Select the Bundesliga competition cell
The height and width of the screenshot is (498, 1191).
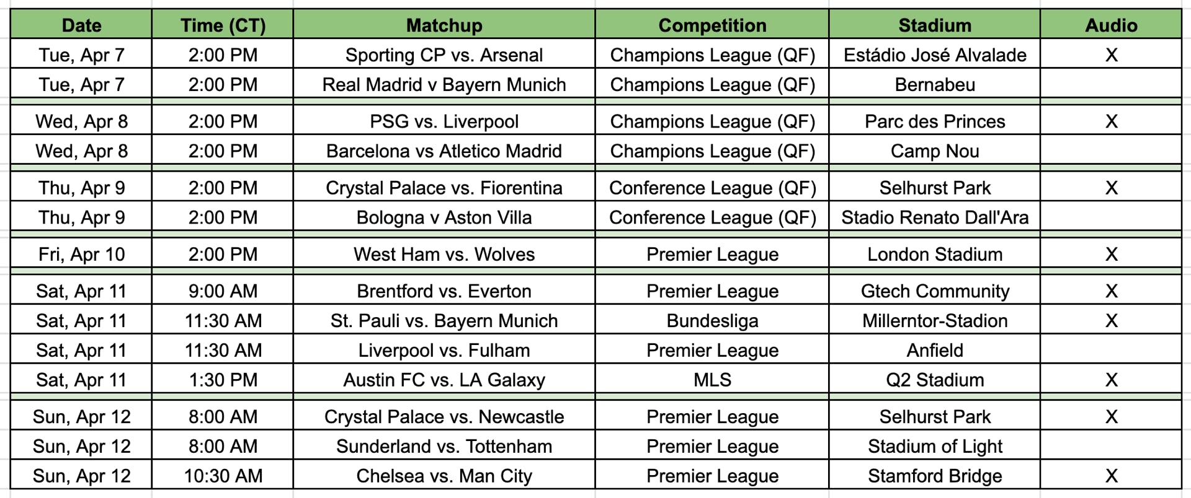point(712,321)
